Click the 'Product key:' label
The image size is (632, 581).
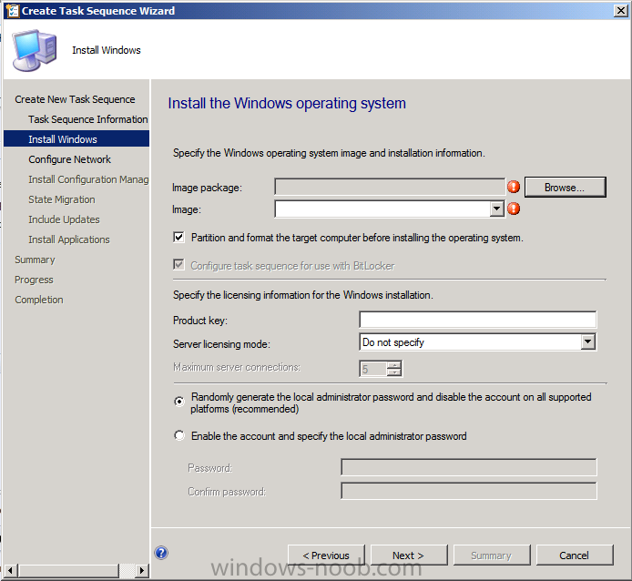pos(200,321)
